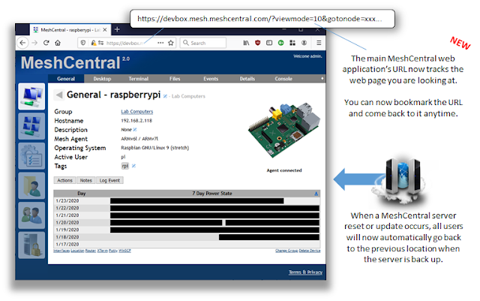
Task: Go to browser Home page
Action: click(58, 43)
